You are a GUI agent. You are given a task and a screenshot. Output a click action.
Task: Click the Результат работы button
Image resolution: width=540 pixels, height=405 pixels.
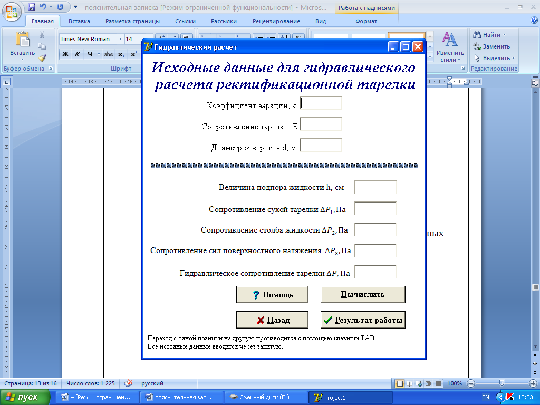pos(363,320)
